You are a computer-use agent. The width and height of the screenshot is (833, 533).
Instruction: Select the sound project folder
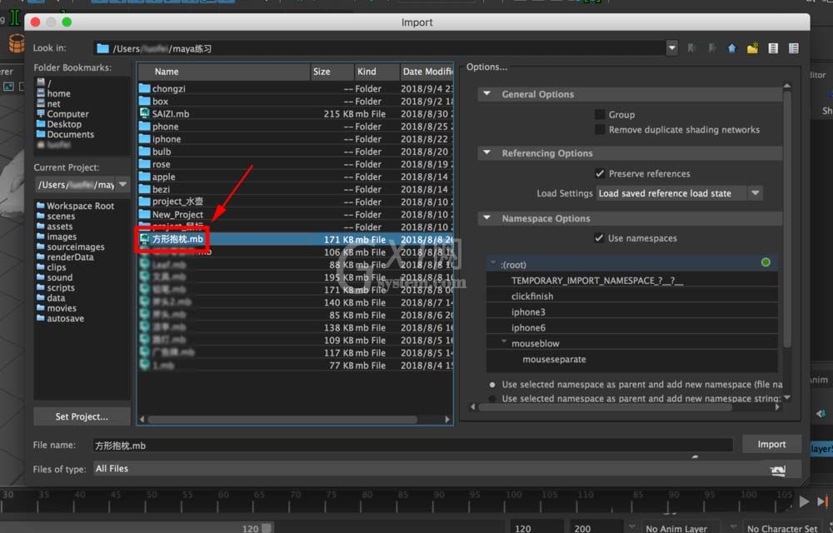(x=55, y=277)
